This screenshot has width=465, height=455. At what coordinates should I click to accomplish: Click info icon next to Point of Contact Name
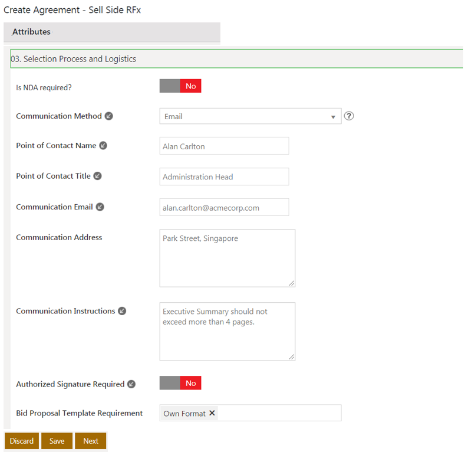point(103,146)
